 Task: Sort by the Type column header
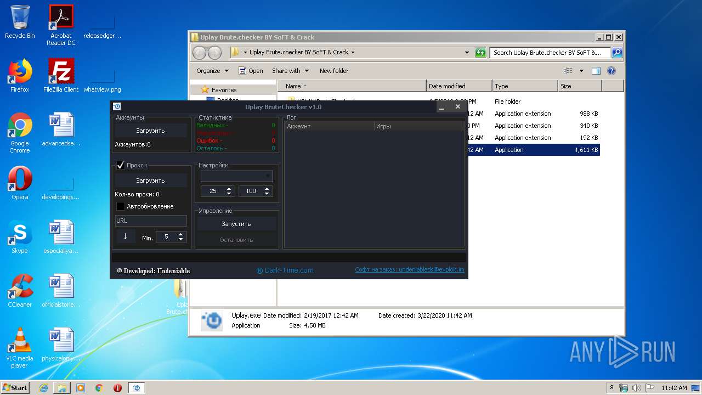(x=525, y=86)
